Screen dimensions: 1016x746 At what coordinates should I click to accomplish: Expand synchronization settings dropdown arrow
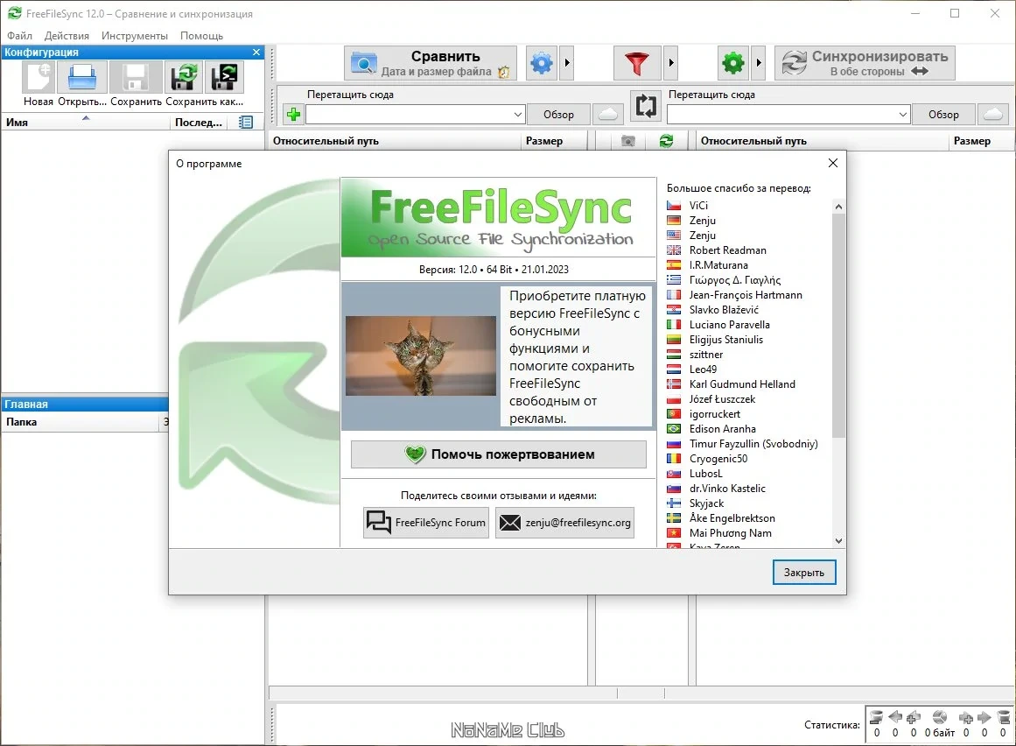[759, 63]
